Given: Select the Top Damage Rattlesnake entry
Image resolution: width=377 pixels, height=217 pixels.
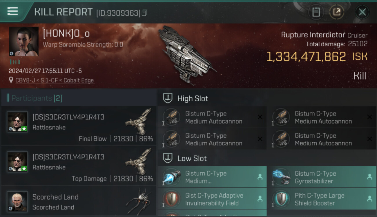Looking at the screenshot, I should (x=79, y=166).
